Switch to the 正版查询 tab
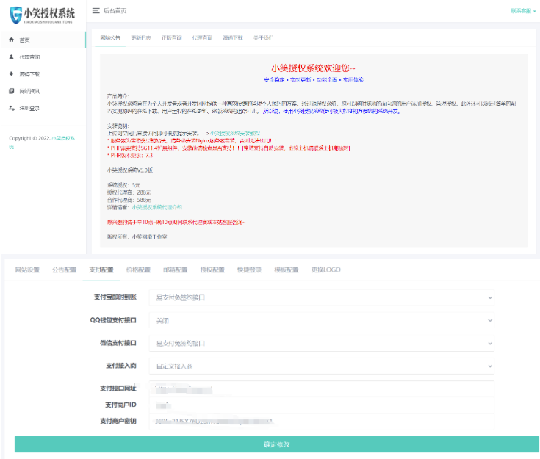Screen dimensions: 540x459 (171, 37)
